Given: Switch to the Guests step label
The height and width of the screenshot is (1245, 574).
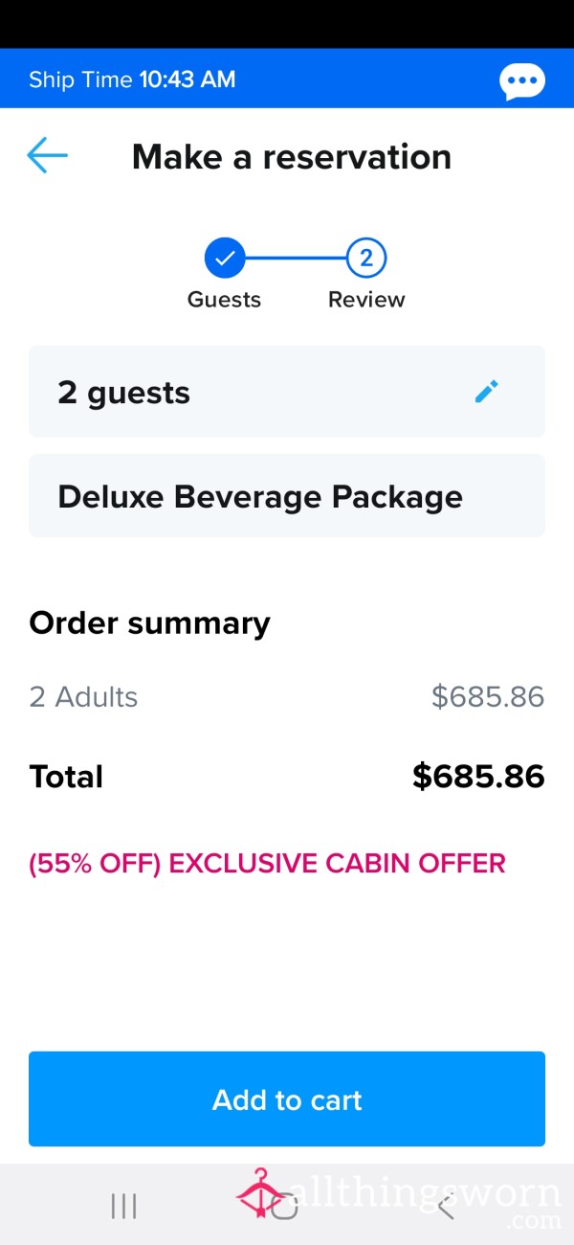Looking at the screenshot, I should (224, 300).
